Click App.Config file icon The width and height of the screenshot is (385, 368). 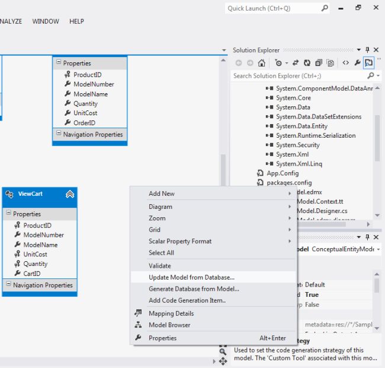(x=260, y=173)
